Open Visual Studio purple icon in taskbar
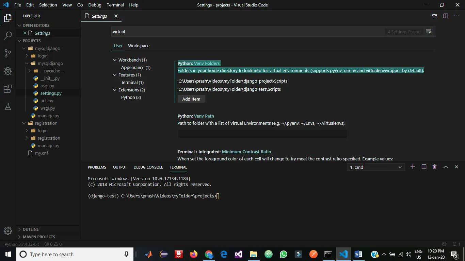 (238, 254)
